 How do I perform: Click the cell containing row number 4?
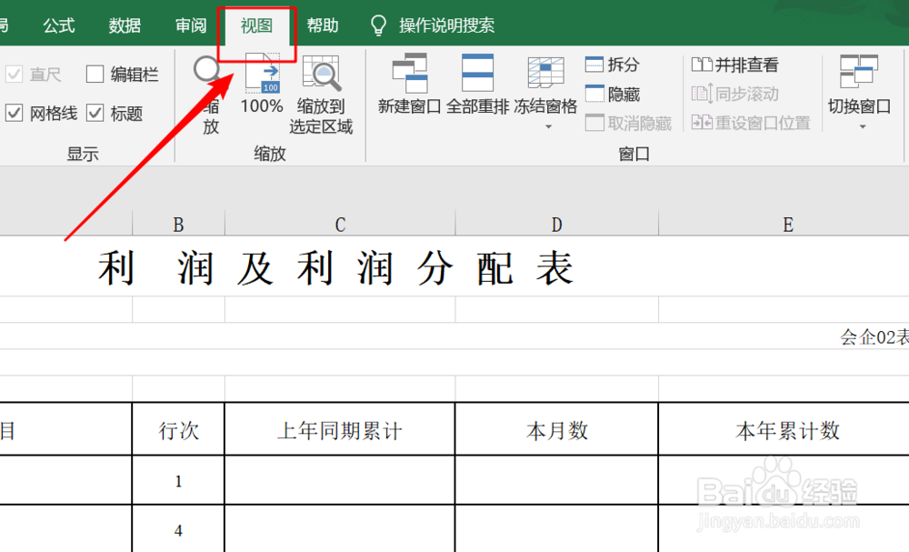[178, 528]
